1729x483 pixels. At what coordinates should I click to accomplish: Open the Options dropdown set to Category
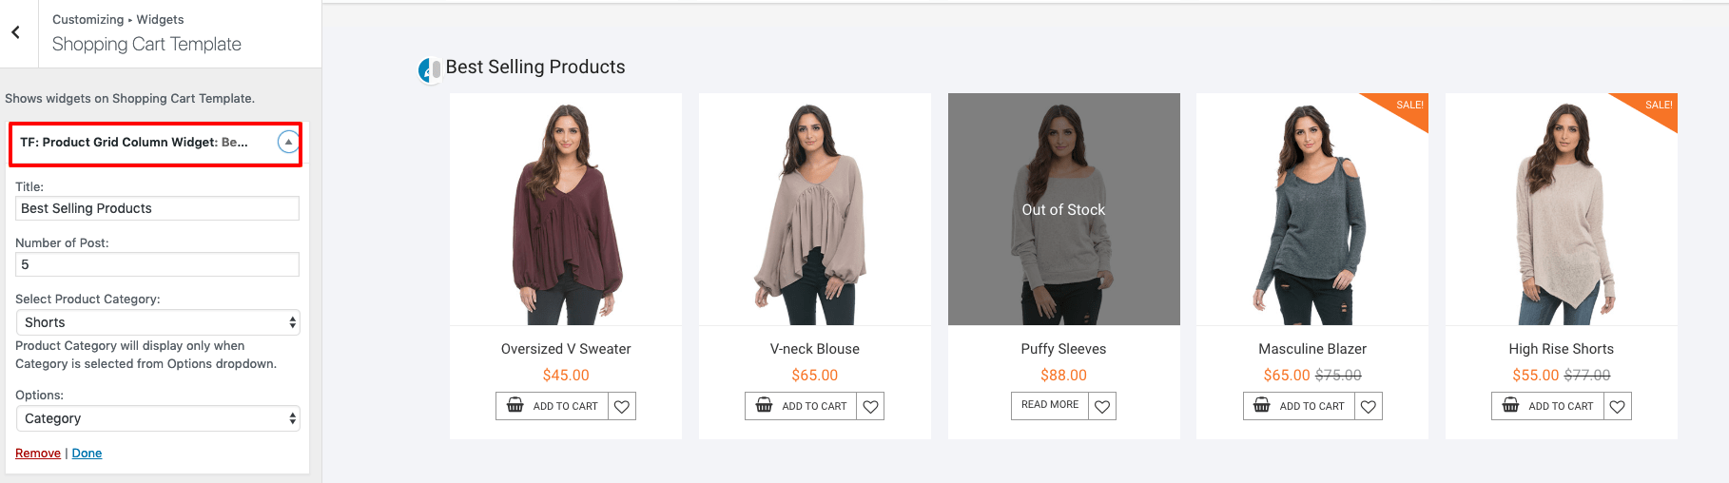158,418
